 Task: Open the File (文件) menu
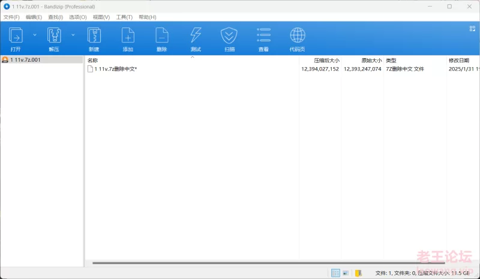pyautogui.click(x=12, y=17)
